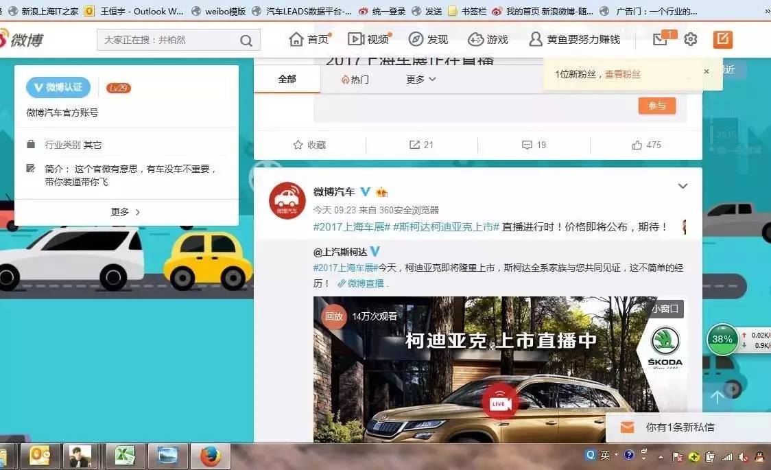Image resolution: width=771 pixels, height=470 pixels.
Task: Open 发现 discover section
Action: (428, 39)
